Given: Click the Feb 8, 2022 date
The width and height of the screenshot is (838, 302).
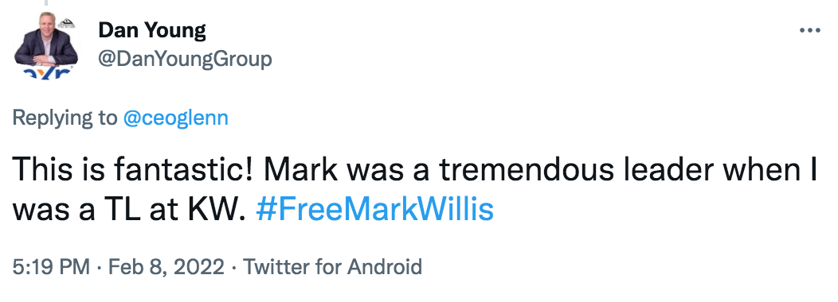Looking at the screenshot, I should point(166,266).
